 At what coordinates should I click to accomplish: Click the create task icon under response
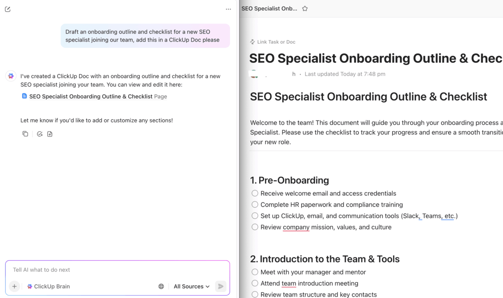(x=40, y=134)
